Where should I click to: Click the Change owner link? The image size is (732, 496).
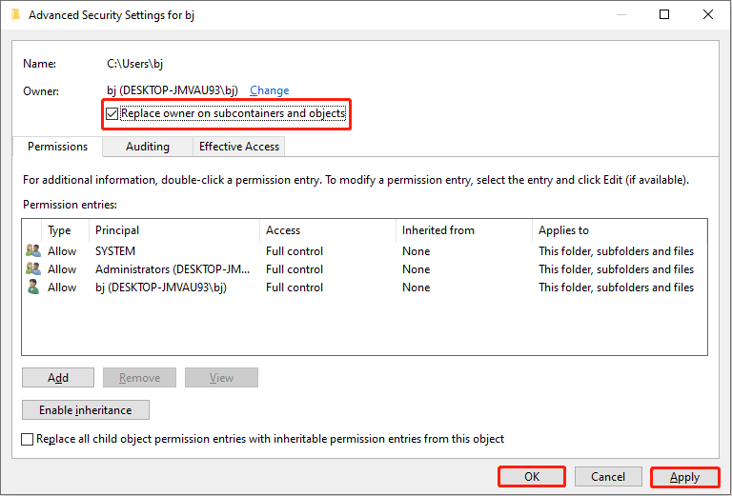269,90
